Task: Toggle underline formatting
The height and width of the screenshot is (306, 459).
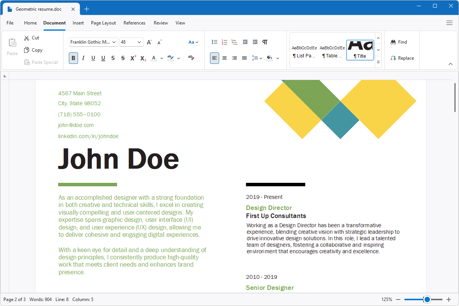Action: [93, 58]
